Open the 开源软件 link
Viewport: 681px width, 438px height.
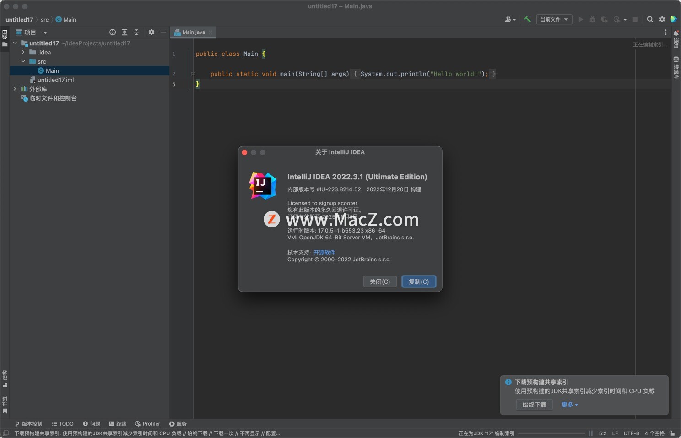point(324,252)
